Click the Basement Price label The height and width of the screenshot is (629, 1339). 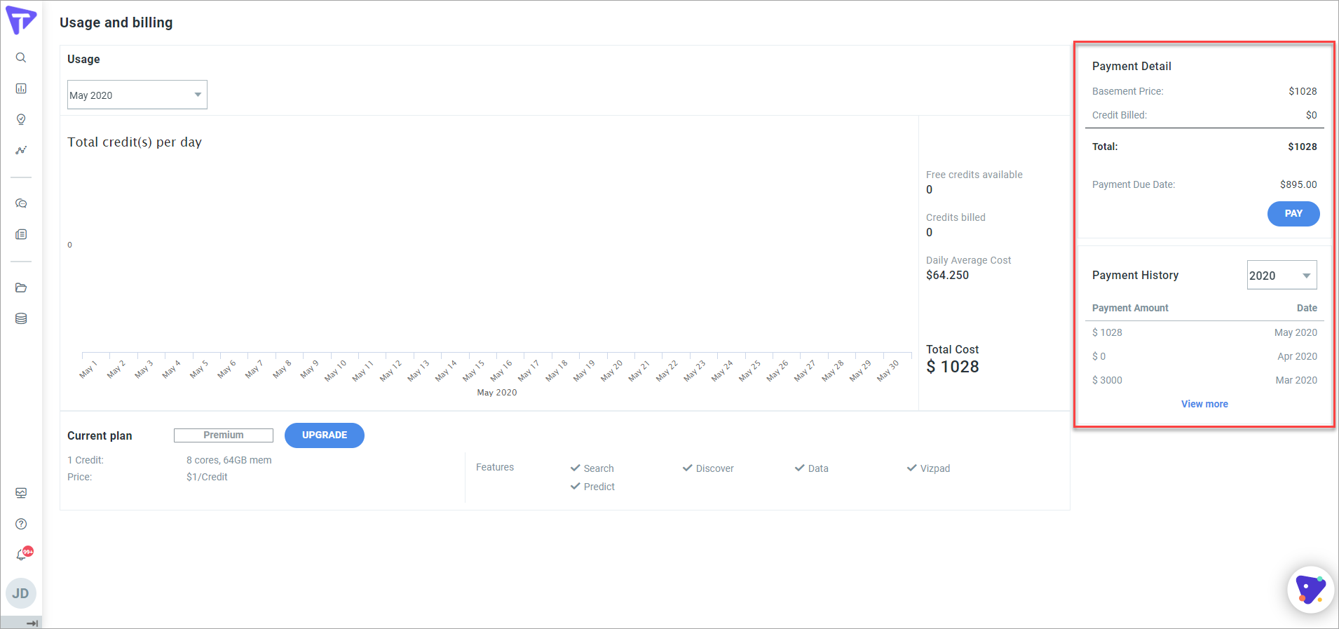[1127, 91]
